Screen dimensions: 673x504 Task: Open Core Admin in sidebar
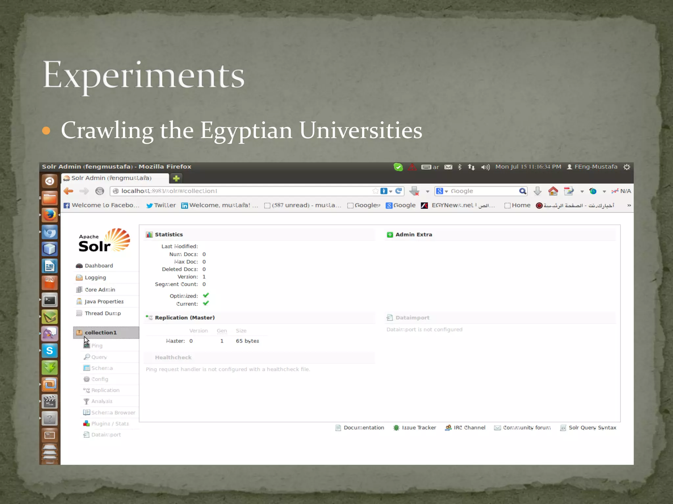tap(96, 289)
